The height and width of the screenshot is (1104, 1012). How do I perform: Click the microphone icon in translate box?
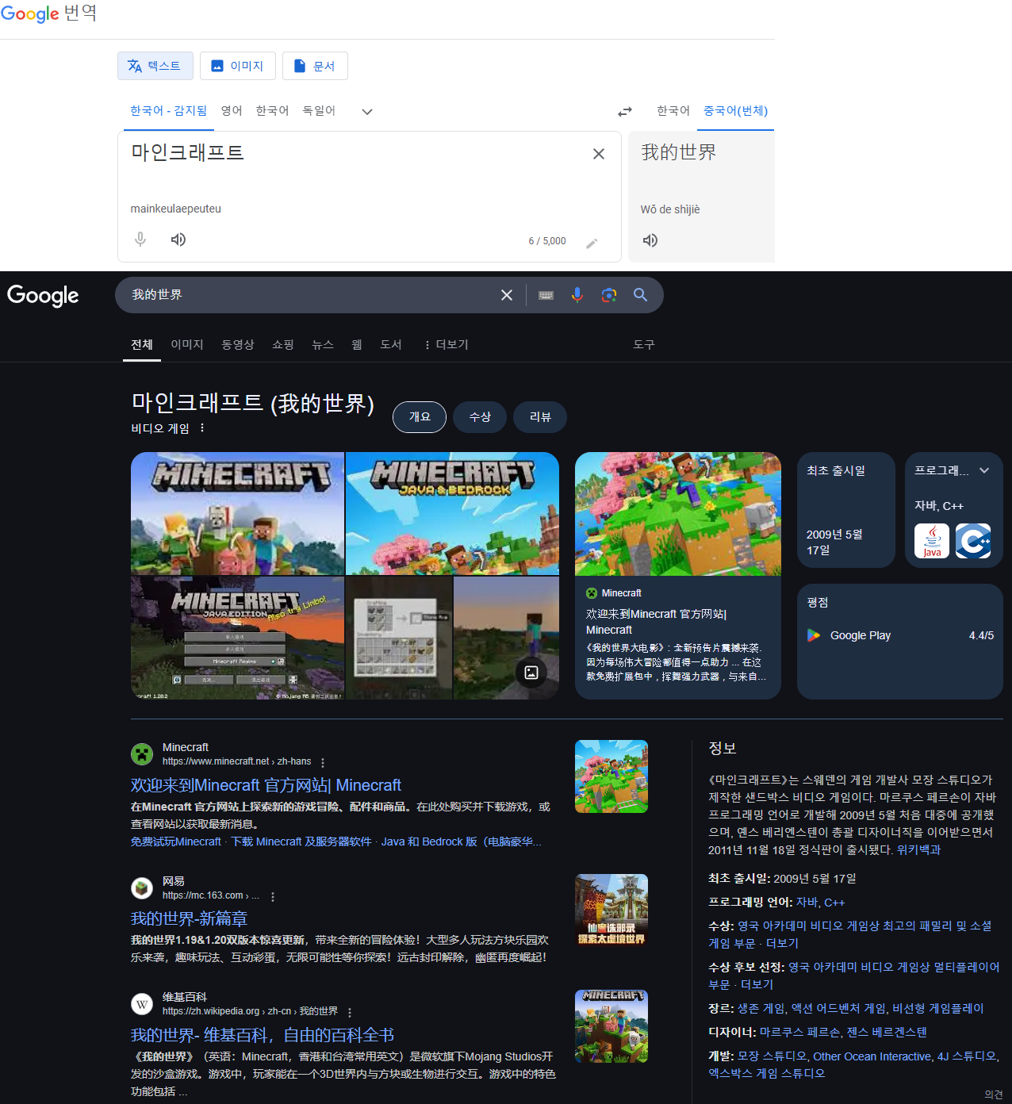coord(140,240)
